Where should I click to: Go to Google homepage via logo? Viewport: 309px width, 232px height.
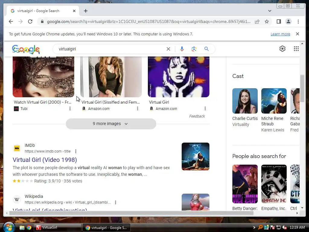coord(26,49)
